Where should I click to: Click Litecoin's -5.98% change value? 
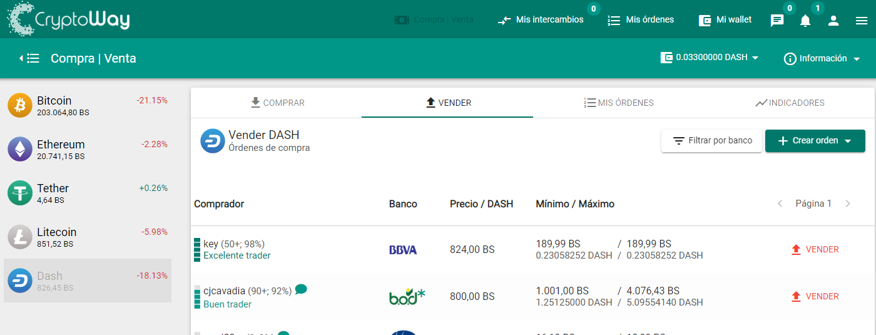[x=155, y=232]
